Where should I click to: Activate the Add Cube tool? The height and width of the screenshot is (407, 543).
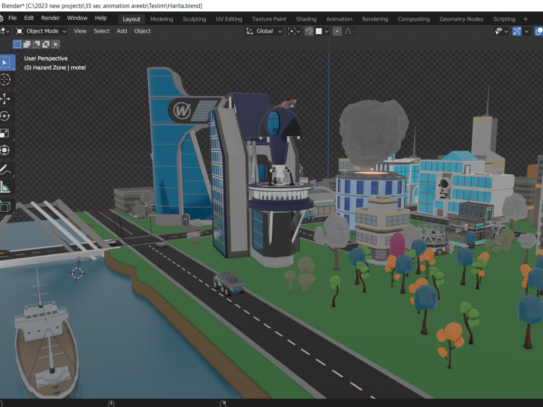[7, 206]
